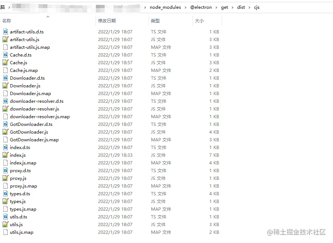Go to @electron folder in the address bar

201,7
